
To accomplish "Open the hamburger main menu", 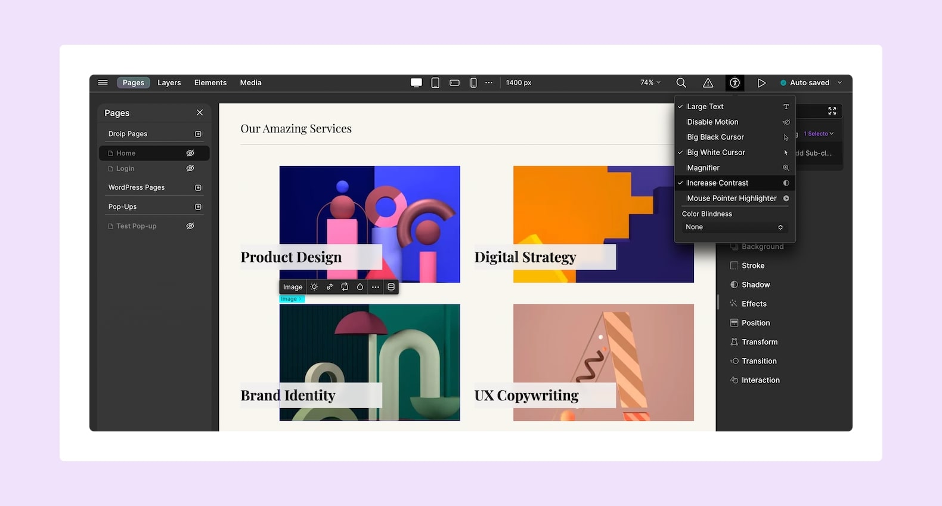I will coord(103,83).
